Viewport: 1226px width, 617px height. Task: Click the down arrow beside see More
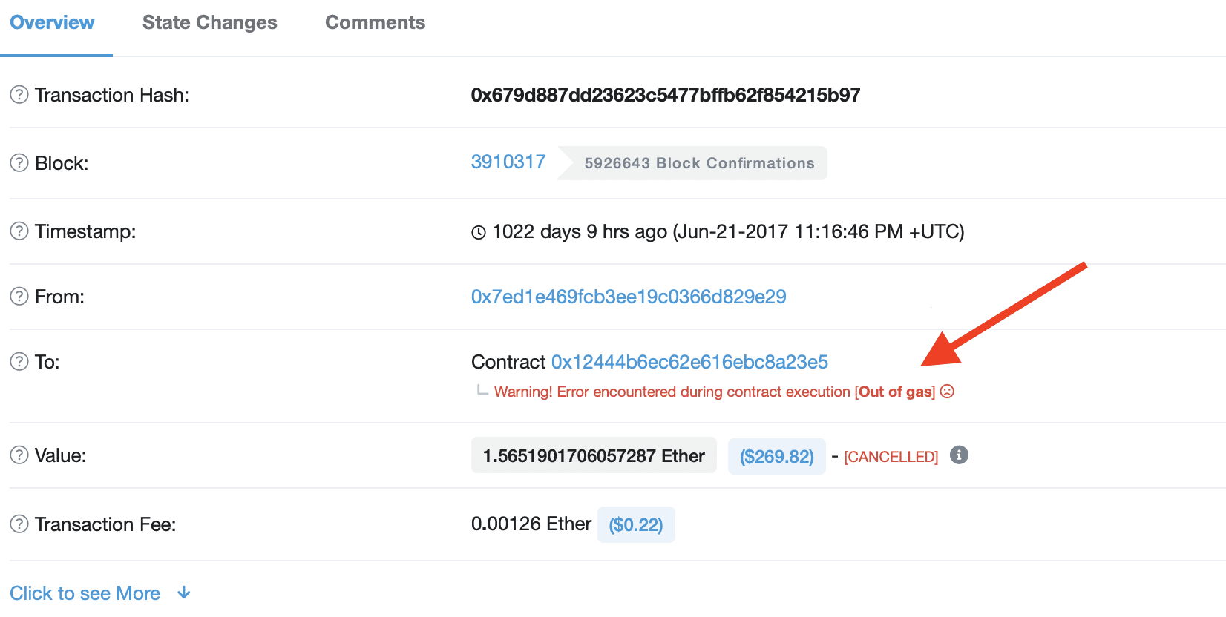pyautogui.click(x=184, y=593)
